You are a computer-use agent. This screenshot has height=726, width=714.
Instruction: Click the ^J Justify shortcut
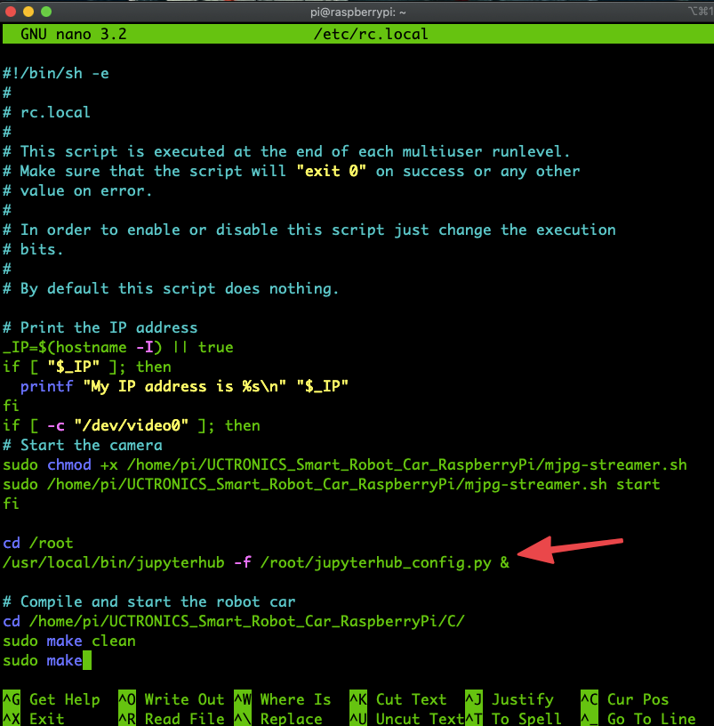pos(509,699)
